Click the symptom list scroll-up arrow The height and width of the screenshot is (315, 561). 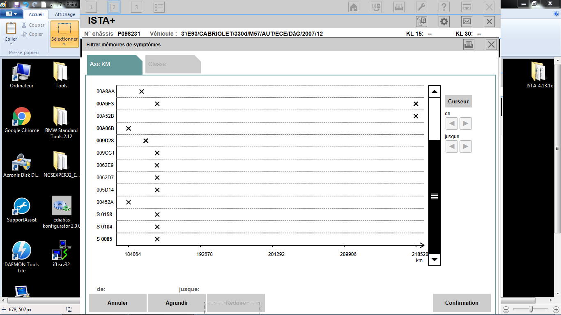(x=435, y=91)
